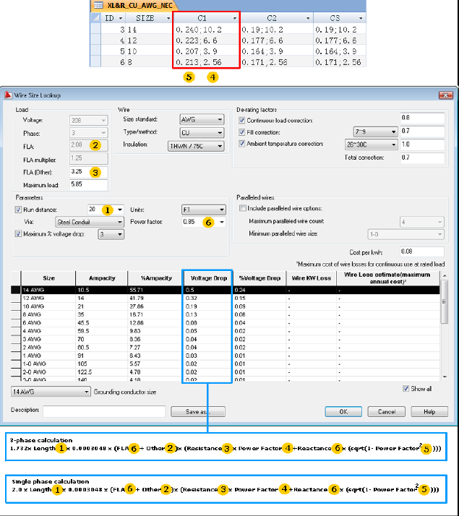The width and height of the screenshot is (459, 516).
Task: Open the Type/method CU dropdown
Action: [x=202, y=133]
